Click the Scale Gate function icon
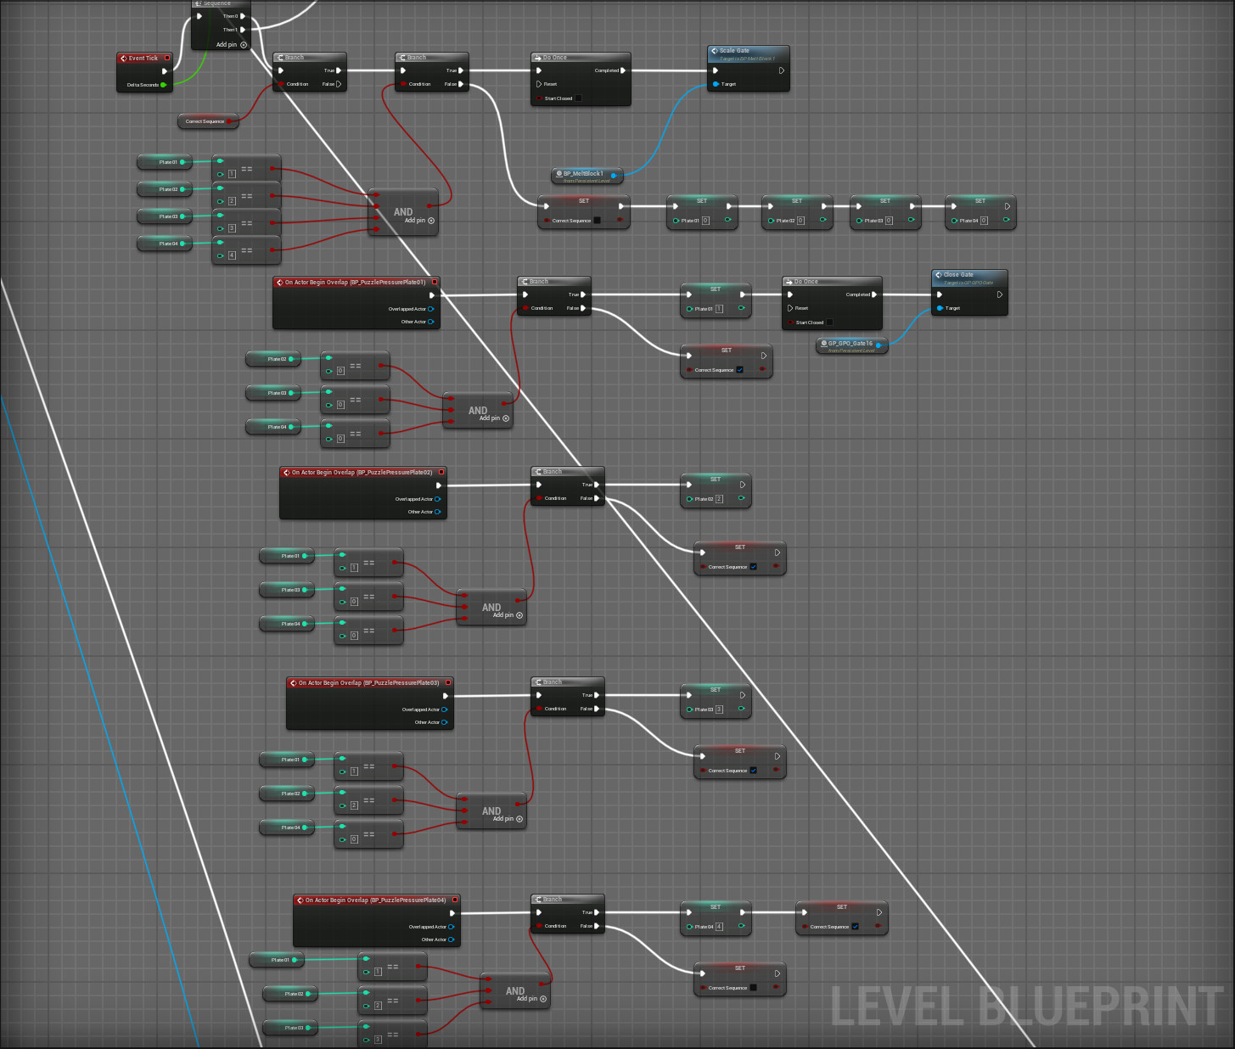Screen dimensions: 1235x1049 [x=714, y=51]
